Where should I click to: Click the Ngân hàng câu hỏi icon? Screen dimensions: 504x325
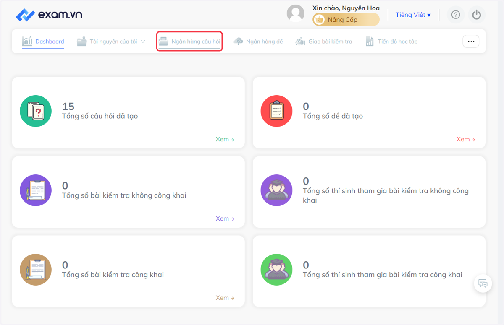coord(163,42)
